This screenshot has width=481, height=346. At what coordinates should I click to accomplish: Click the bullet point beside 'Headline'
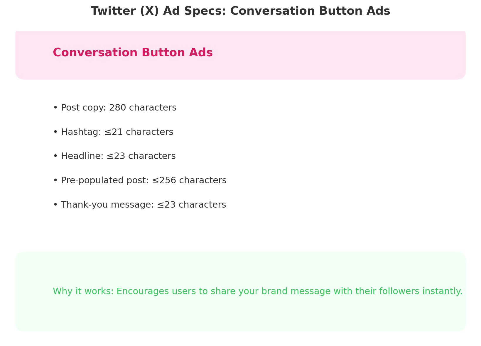pos(55,156)
